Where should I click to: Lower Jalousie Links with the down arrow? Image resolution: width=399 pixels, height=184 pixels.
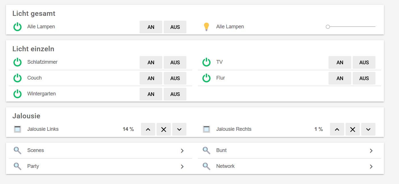179,129
